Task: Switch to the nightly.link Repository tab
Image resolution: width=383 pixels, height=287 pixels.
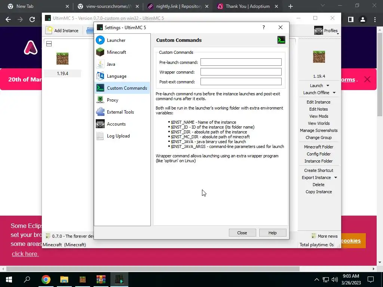Action: (178, 6)
